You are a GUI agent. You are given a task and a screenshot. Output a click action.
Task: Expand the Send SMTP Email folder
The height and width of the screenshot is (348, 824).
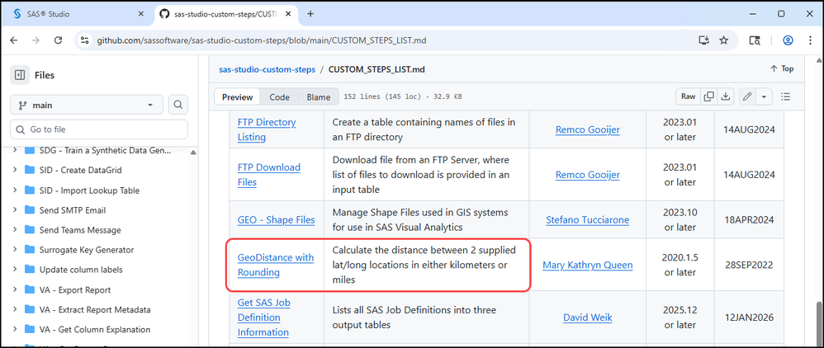pos(15,210)
